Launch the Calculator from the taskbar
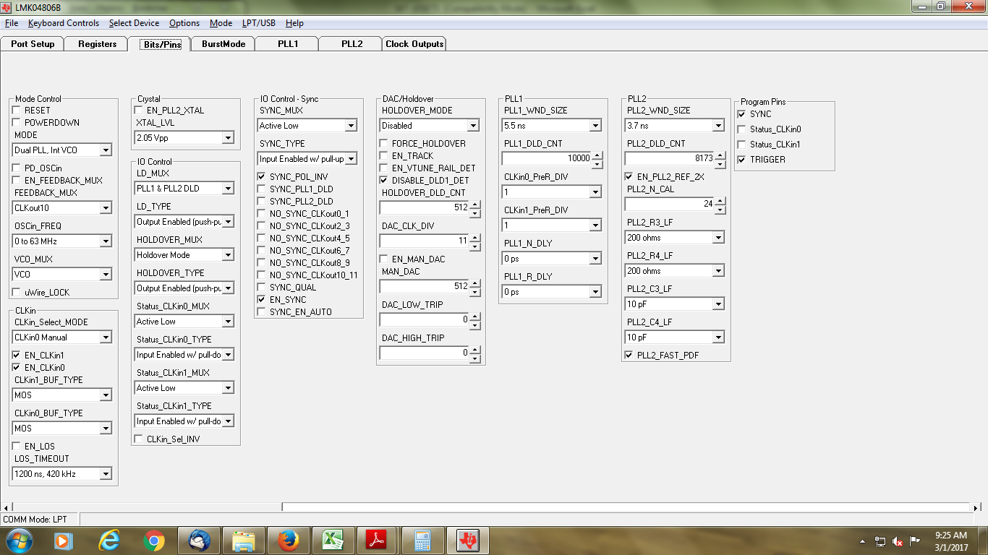The width and height of the screenshot is (988, 555). [x=422, y=540]
